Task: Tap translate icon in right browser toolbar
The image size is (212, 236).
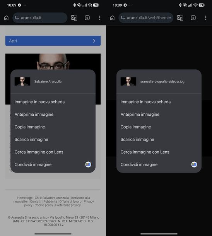Action: 180,18
